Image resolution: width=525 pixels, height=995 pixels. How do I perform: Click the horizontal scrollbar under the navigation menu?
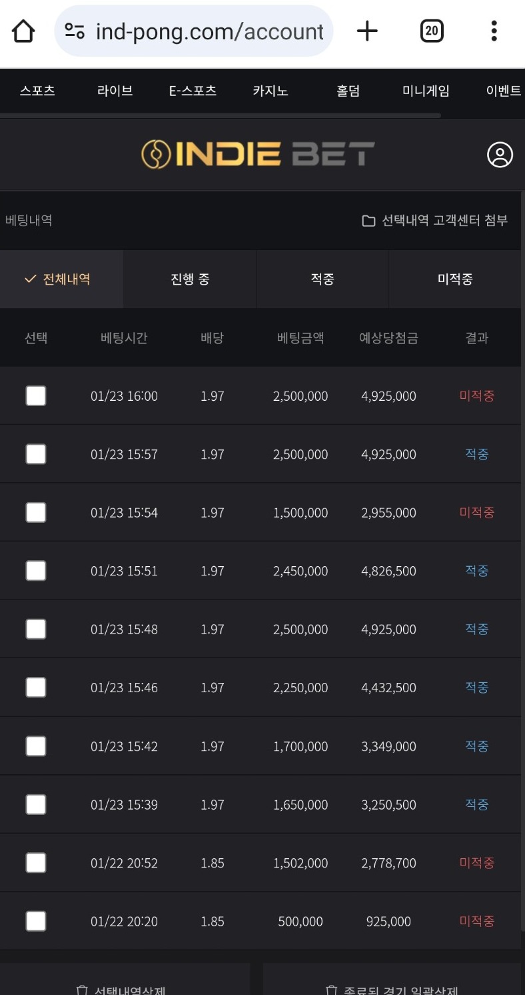220,116
